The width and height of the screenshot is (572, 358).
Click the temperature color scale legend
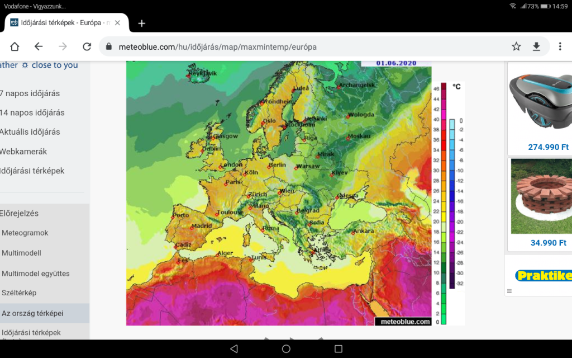pyautogui.click(x=444, y=202)
